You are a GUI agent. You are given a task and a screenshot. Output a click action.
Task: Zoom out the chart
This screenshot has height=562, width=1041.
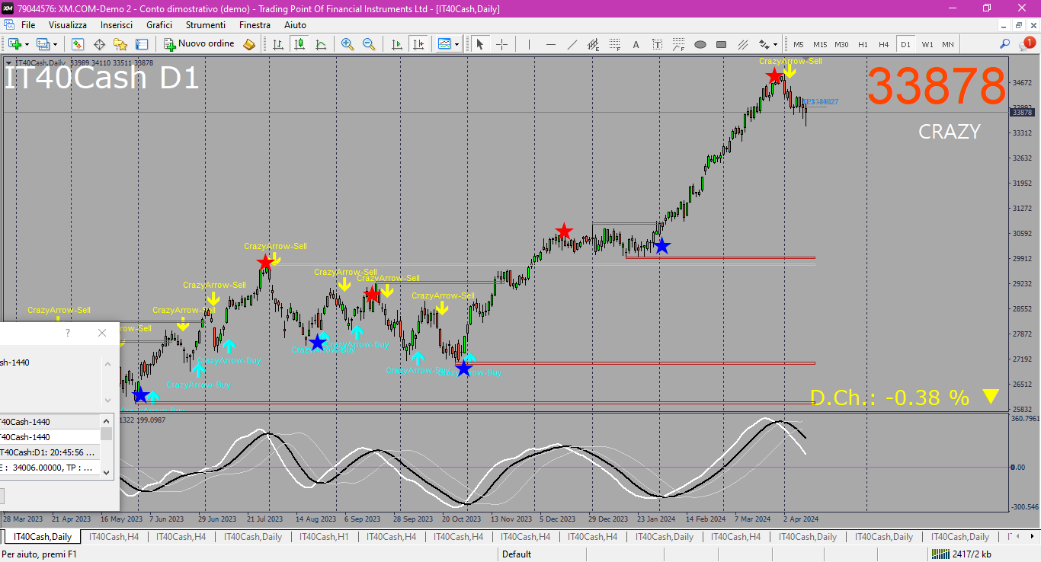coord(369,44)
